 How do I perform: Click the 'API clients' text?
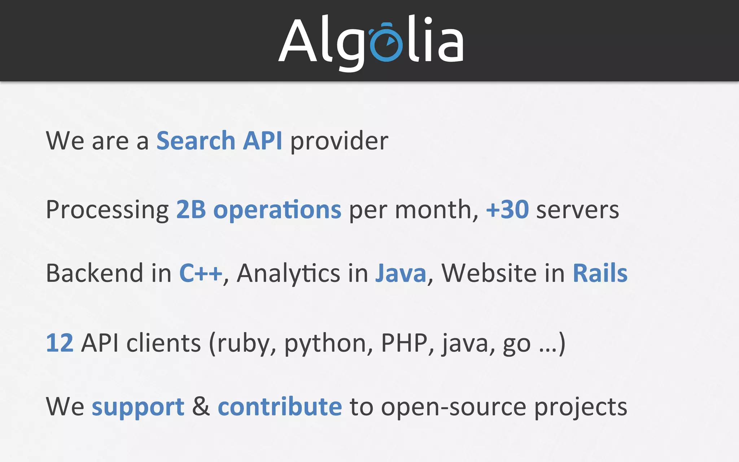(x=141, y=343)
